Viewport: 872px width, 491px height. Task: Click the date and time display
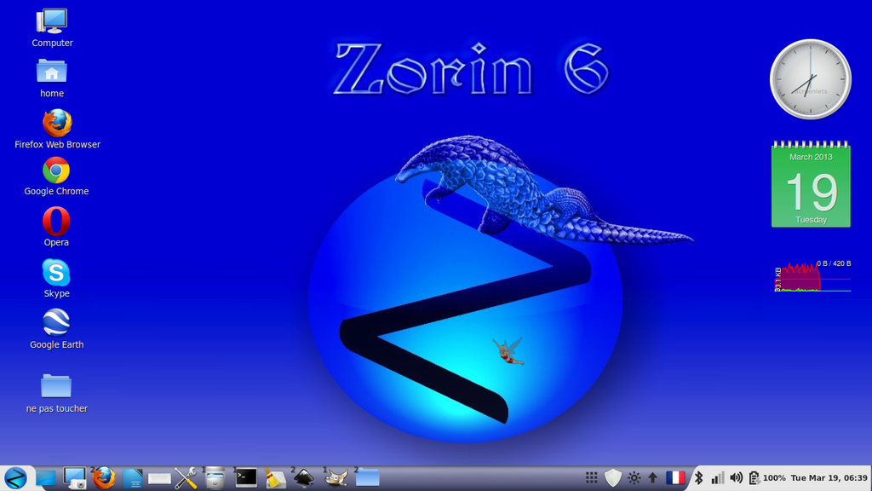tap(829, 478)
